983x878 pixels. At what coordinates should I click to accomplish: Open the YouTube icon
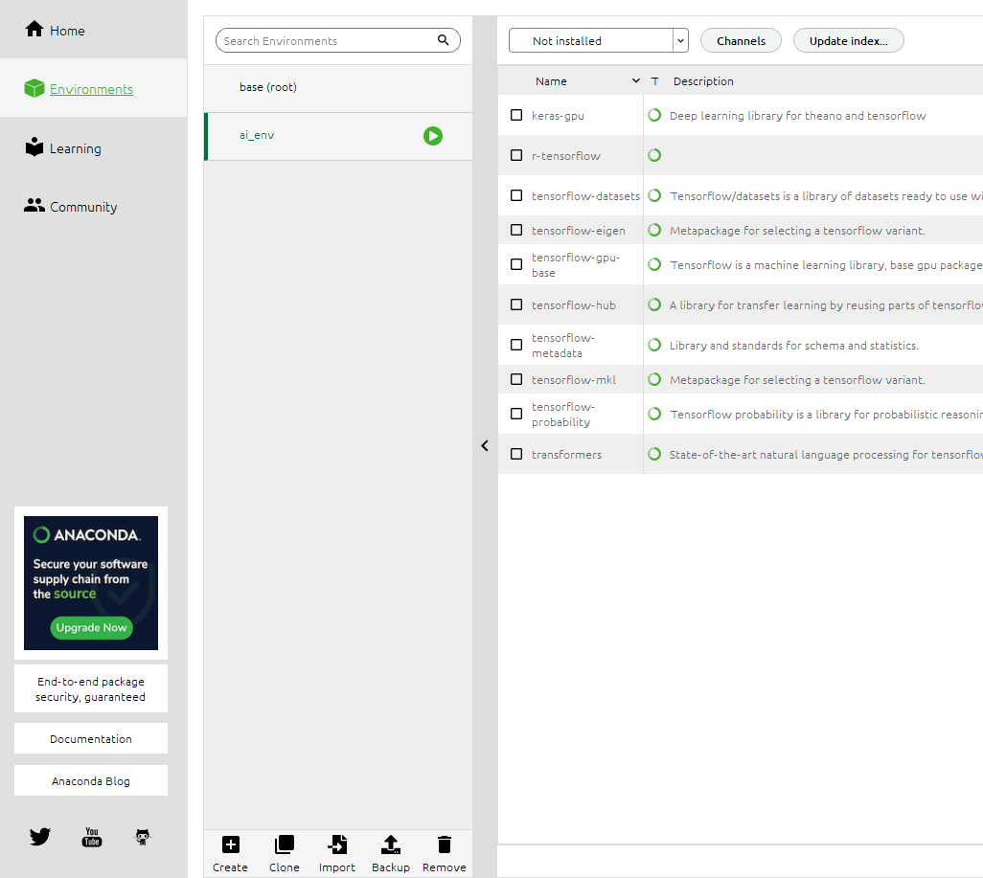92,837
